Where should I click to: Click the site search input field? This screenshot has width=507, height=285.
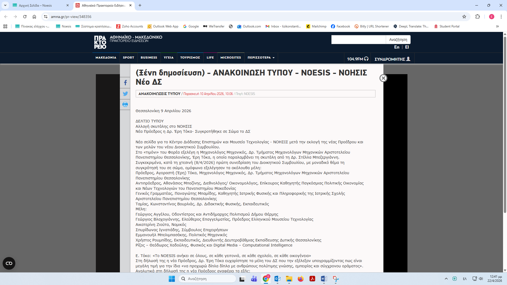[x=358, y=40]
